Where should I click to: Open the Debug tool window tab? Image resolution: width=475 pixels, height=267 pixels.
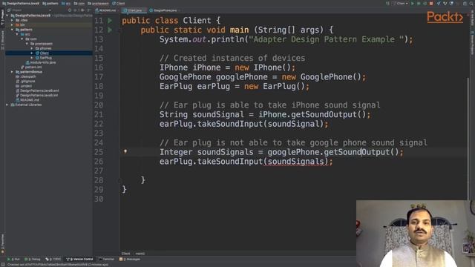(x=33, y=260)
